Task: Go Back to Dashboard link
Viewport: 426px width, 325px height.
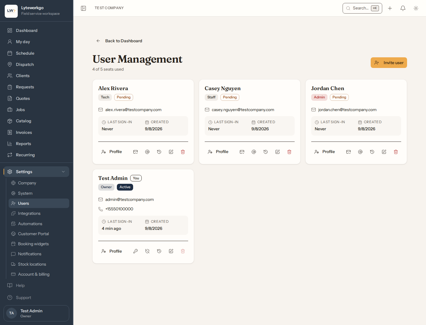Action: 119,41
